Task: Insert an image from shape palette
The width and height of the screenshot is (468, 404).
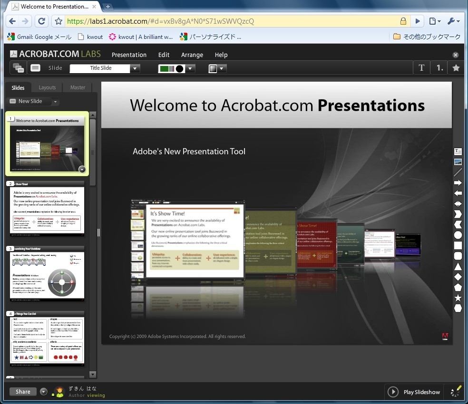Action: coord(458,162)
